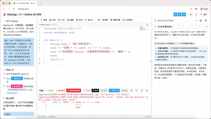Image resolution: width=211 pixels, height=119 pixels.
Task: Click the AdaCpp logo icon in header
Action: click(4, 14)
